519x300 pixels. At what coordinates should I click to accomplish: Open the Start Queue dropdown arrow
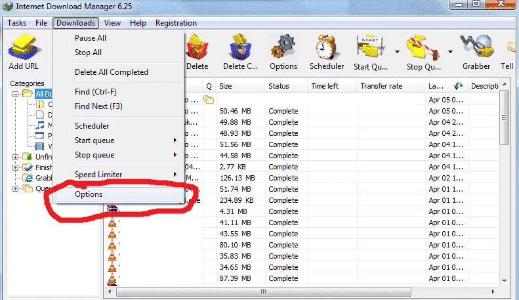397,52
